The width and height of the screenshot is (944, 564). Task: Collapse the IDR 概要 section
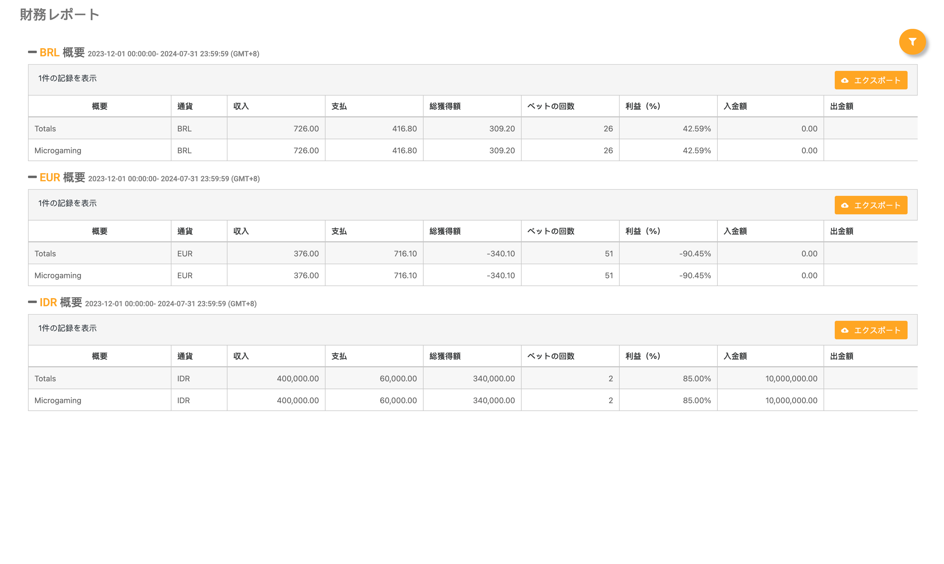click(x=32, y=302)
